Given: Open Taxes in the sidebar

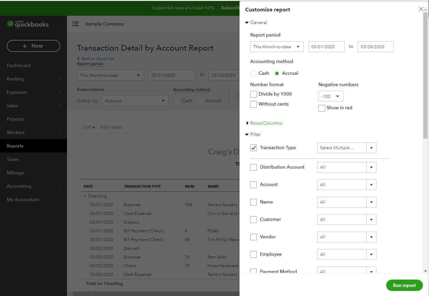Looking at the screenshot, I should (13, 159).
